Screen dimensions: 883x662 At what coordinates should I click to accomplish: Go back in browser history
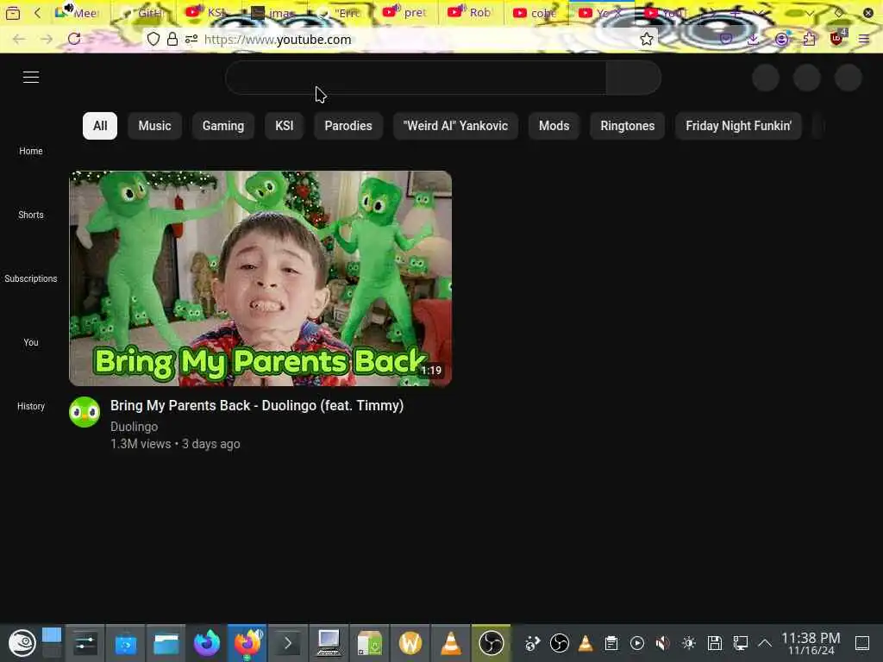tap(19, 39)
